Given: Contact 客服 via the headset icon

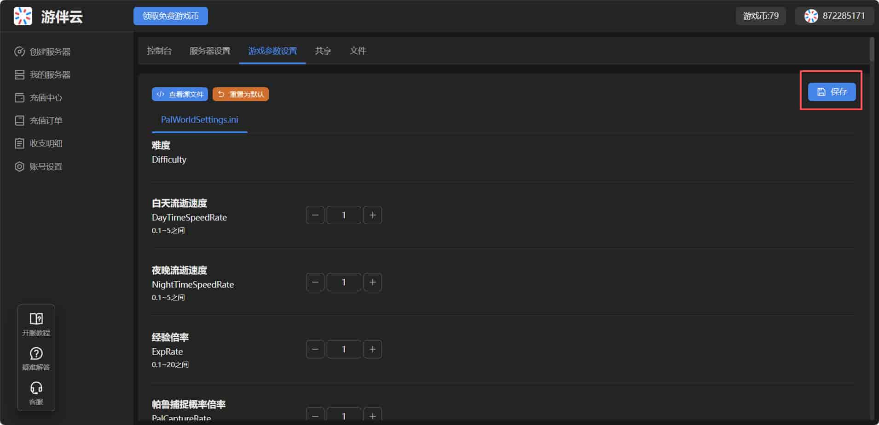Looking at the screenshot, I should point(36,393).
